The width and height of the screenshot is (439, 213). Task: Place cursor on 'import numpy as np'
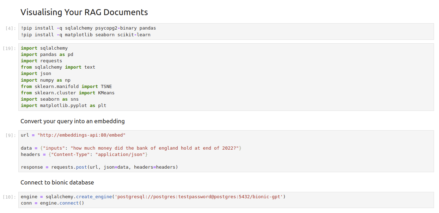point(45,80)
